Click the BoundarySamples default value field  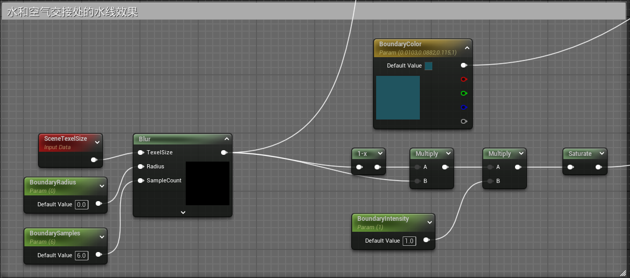click(x=82, y=256)
